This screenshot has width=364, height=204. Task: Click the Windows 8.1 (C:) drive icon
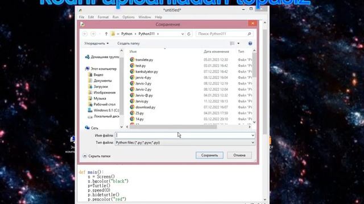pos(90,110)
